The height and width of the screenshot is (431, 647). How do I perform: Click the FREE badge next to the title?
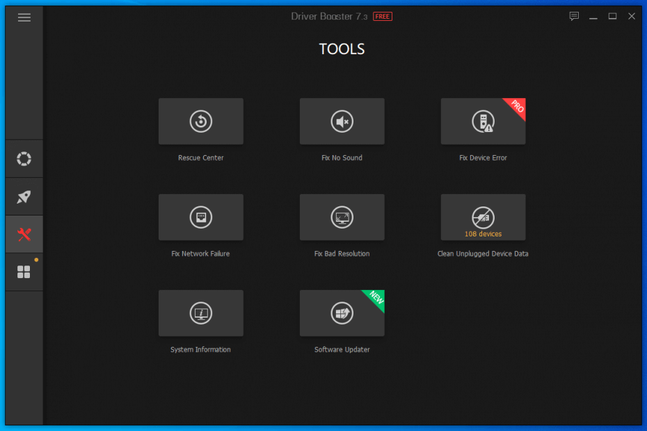(x=381, y=16)
